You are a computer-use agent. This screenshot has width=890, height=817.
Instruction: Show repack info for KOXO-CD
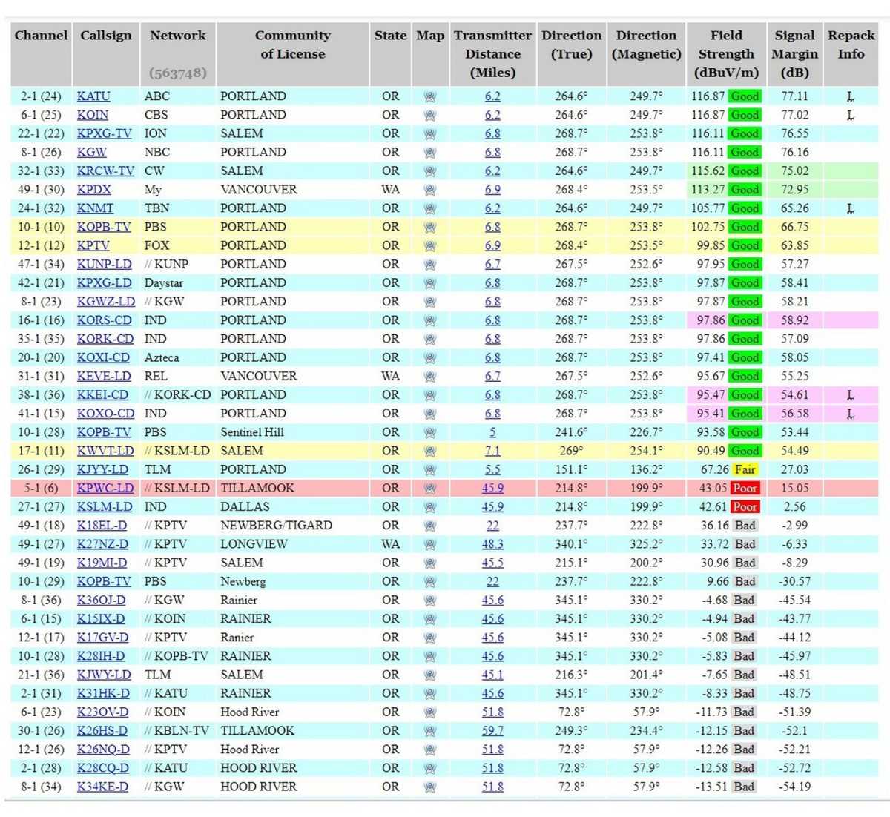click(851, 414)
